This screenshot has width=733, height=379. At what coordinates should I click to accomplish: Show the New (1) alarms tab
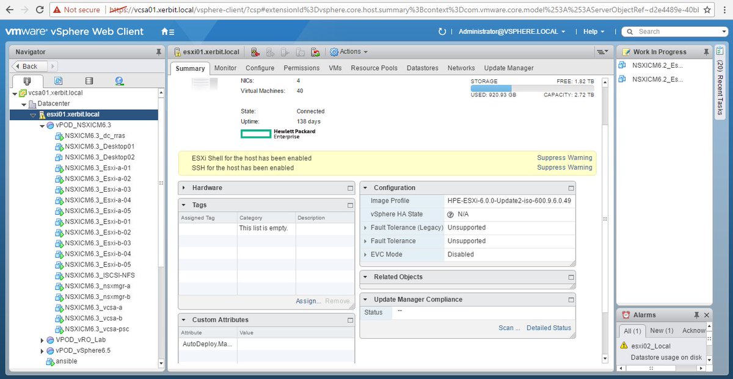(662, 331)
